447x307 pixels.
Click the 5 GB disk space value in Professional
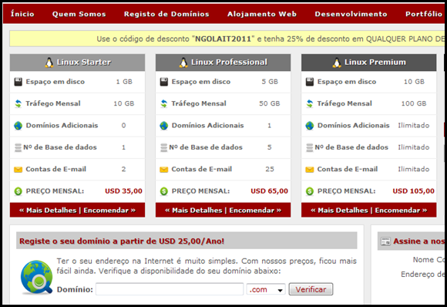pyautogui.click(x=270, y=82)
